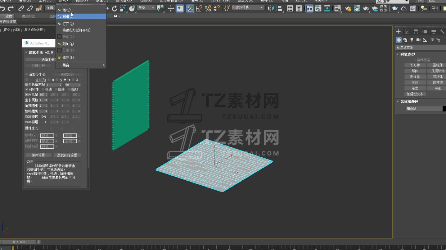This screenshot has height=250, width=446.
Task: Toggle the 2.5D Snaps button
Action: click(x=190, y=9)
